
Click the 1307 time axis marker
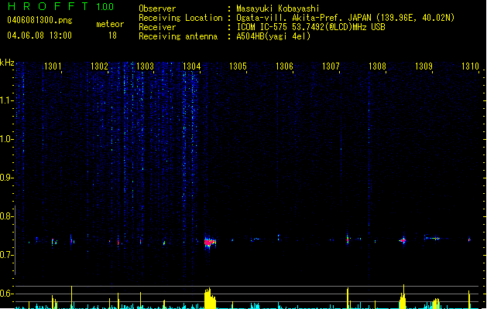(331, 66)
